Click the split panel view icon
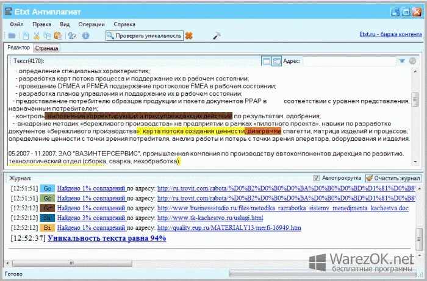Viewport: 427px width, 281px height. pos(277,61)
